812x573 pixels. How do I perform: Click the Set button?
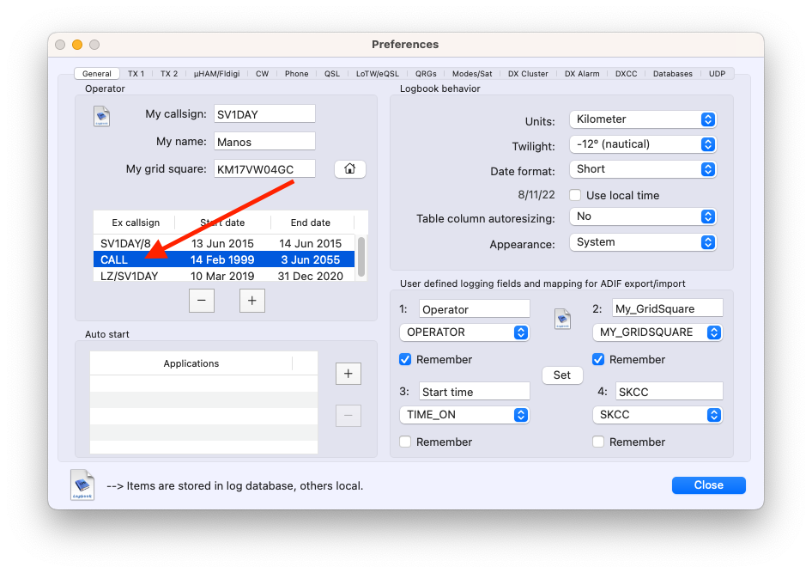coord(562,375)
